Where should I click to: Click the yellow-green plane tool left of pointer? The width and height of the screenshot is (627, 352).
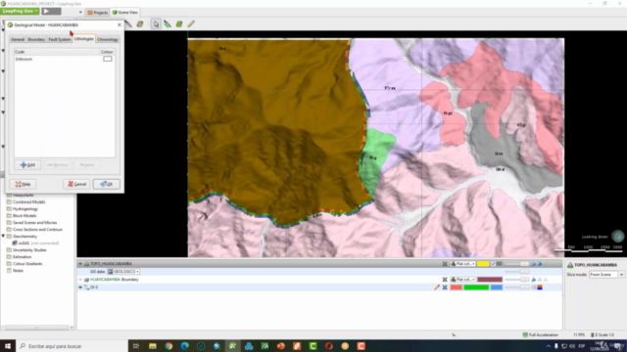139,24
